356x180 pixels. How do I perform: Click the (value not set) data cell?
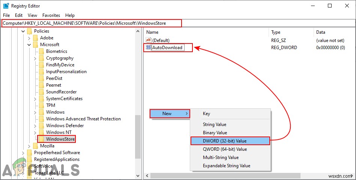pos(330,40)
